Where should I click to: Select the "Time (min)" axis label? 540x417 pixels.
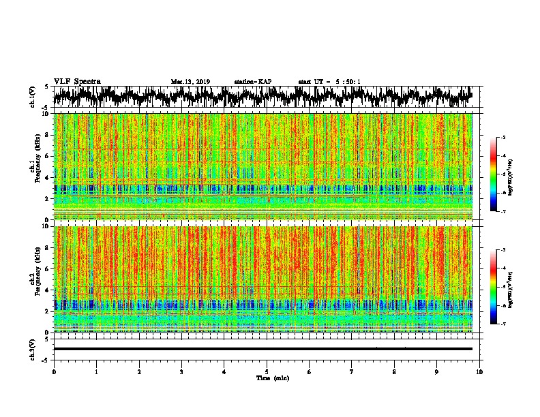[x=273, y=378]
